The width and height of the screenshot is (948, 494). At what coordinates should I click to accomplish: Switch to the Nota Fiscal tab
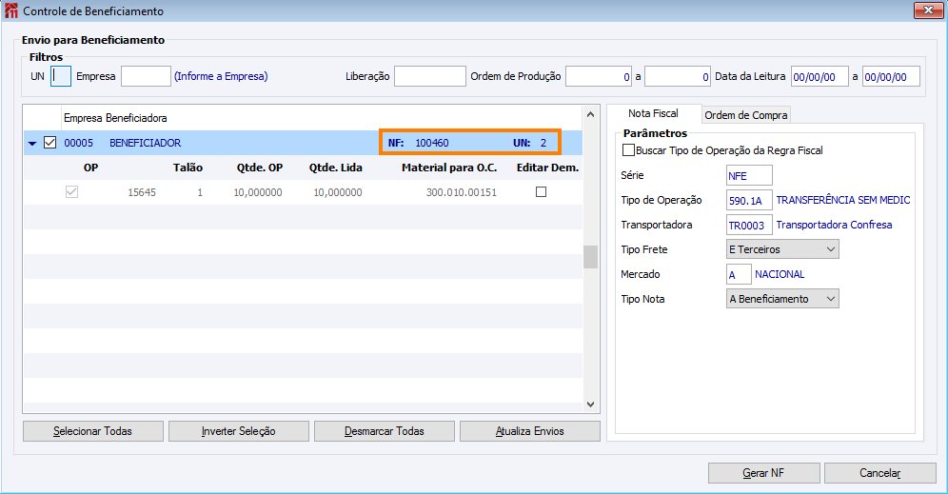[x=653, y=113]
